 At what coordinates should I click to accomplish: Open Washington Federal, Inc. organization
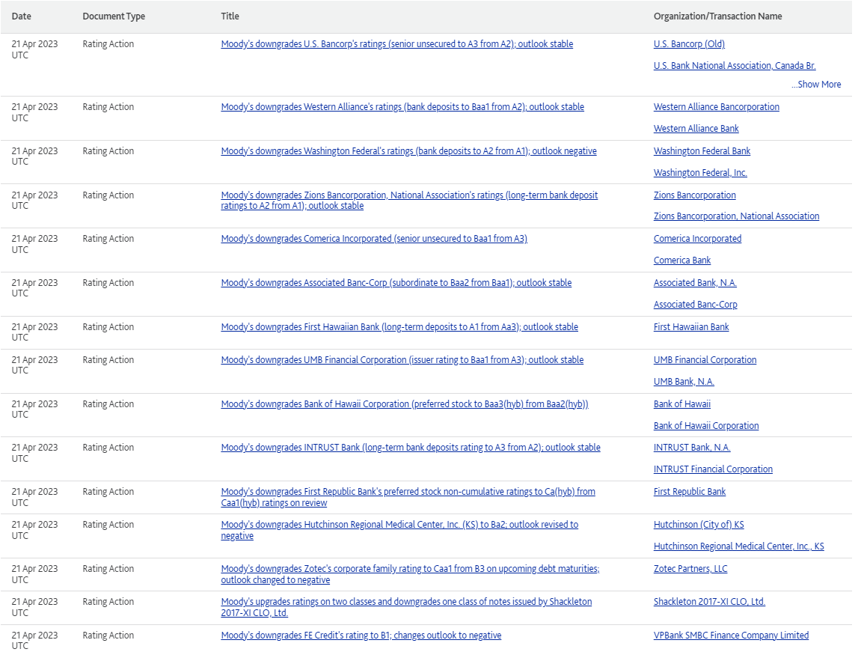click(700, 173)
